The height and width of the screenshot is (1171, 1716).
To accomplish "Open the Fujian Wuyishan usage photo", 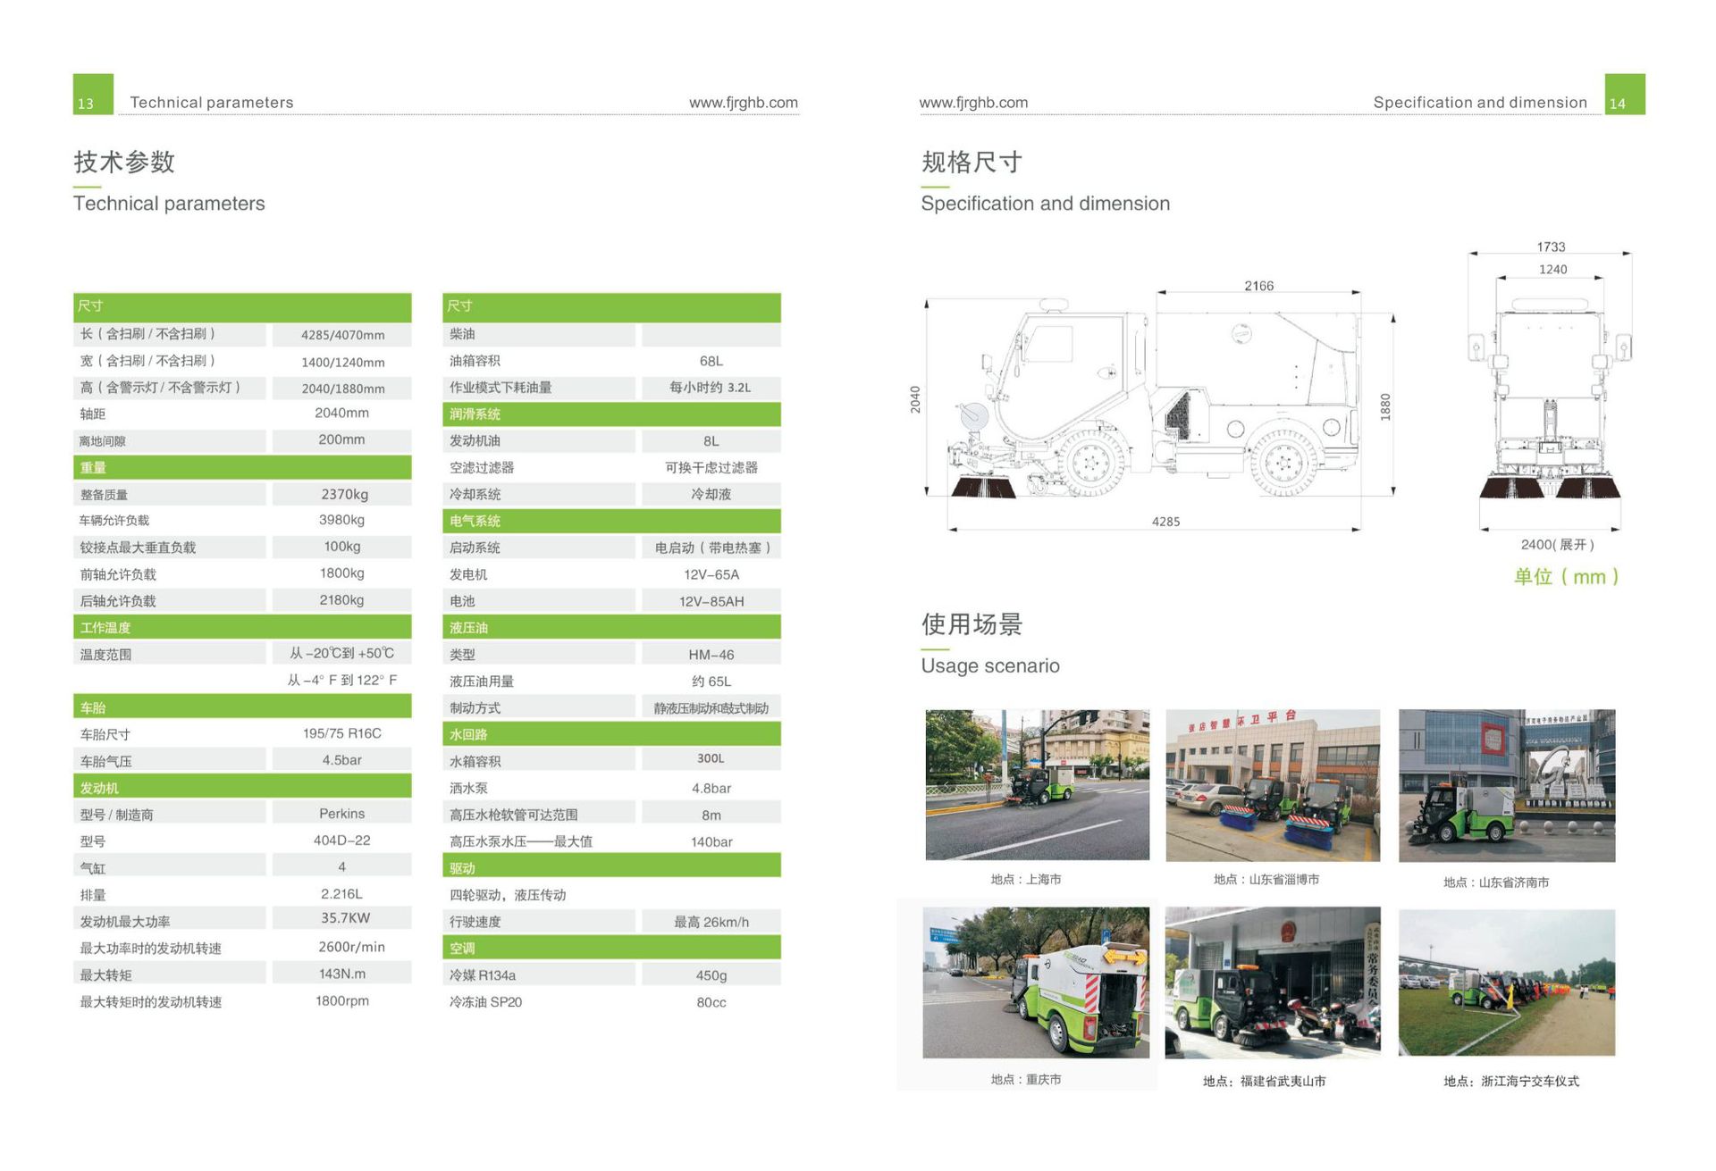I will point(1272,982).
